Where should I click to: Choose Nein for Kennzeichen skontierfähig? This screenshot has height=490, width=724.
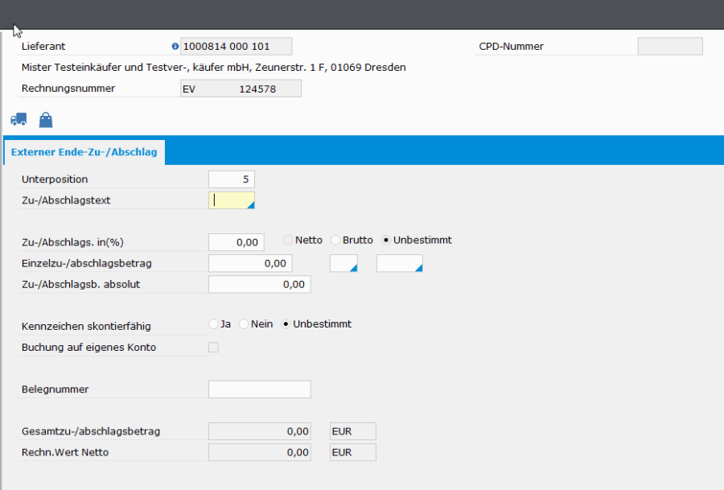tap(244, 324)
